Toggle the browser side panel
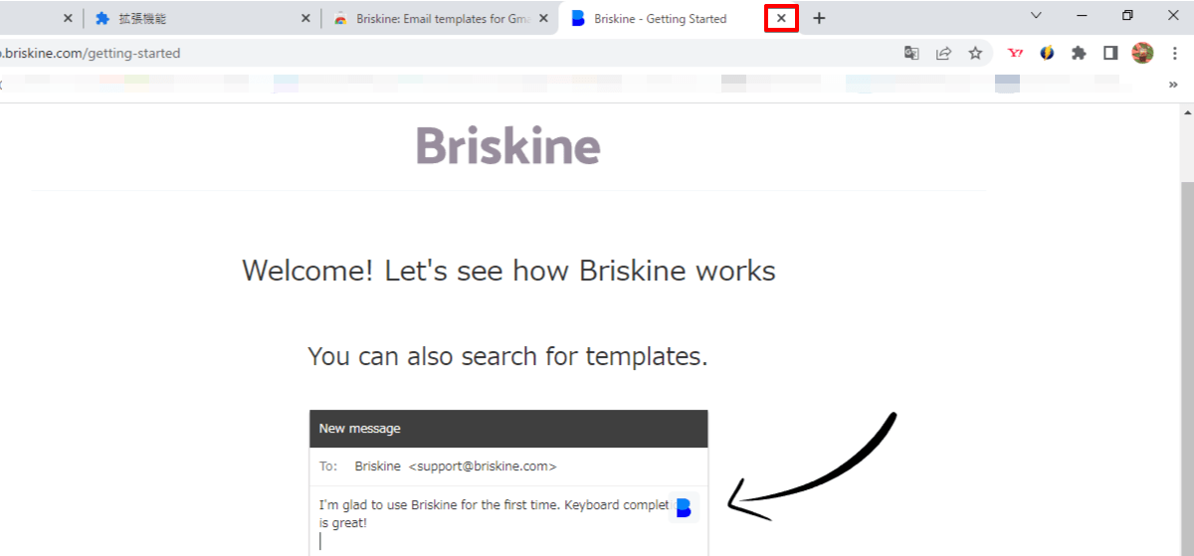 coord(1110,54)
